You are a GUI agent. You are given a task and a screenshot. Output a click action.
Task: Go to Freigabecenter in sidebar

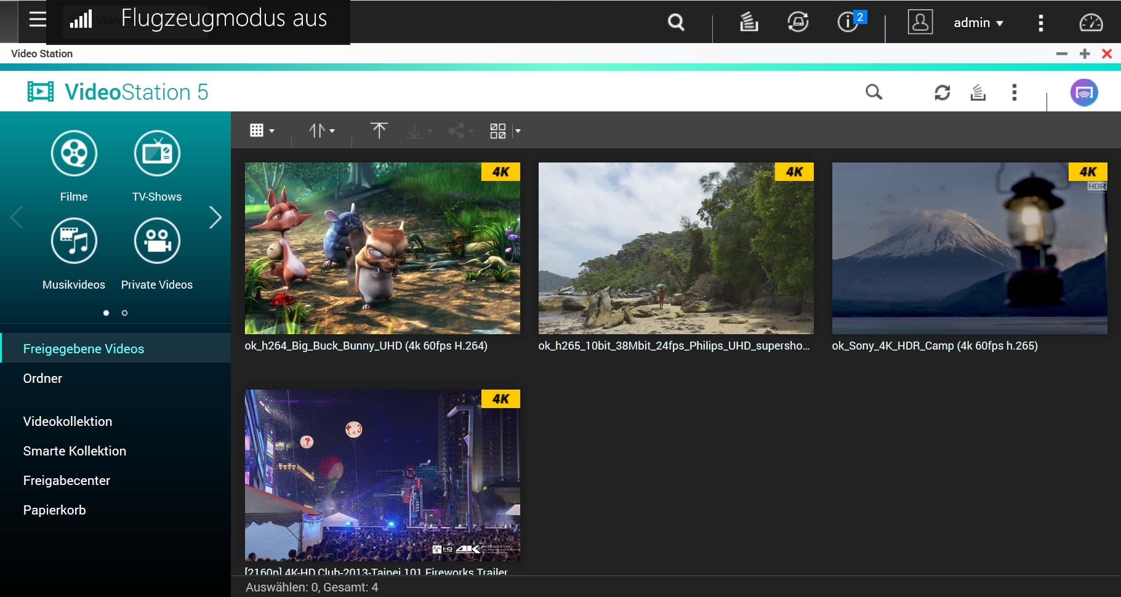click(66, 481)
